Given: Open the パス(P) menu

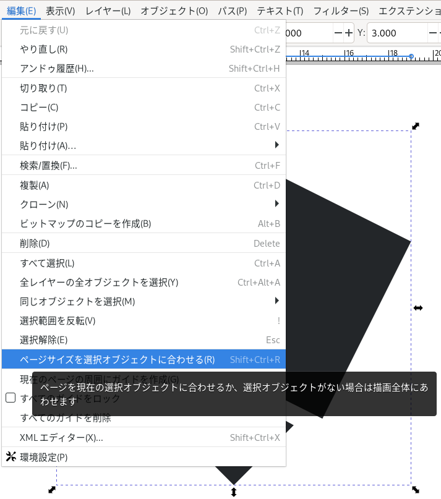Looking at the screenshot, I should coord(233,11).
